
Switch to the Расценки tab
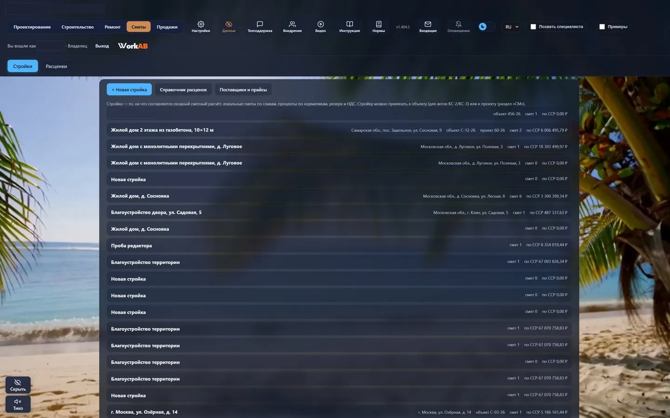(x=56, y=66)
